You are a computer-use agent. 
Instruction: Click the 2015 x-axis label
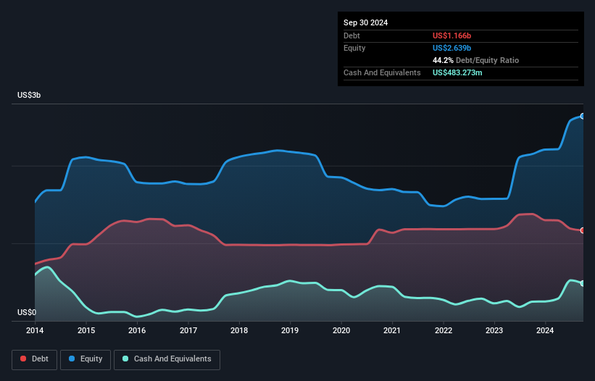86,330
